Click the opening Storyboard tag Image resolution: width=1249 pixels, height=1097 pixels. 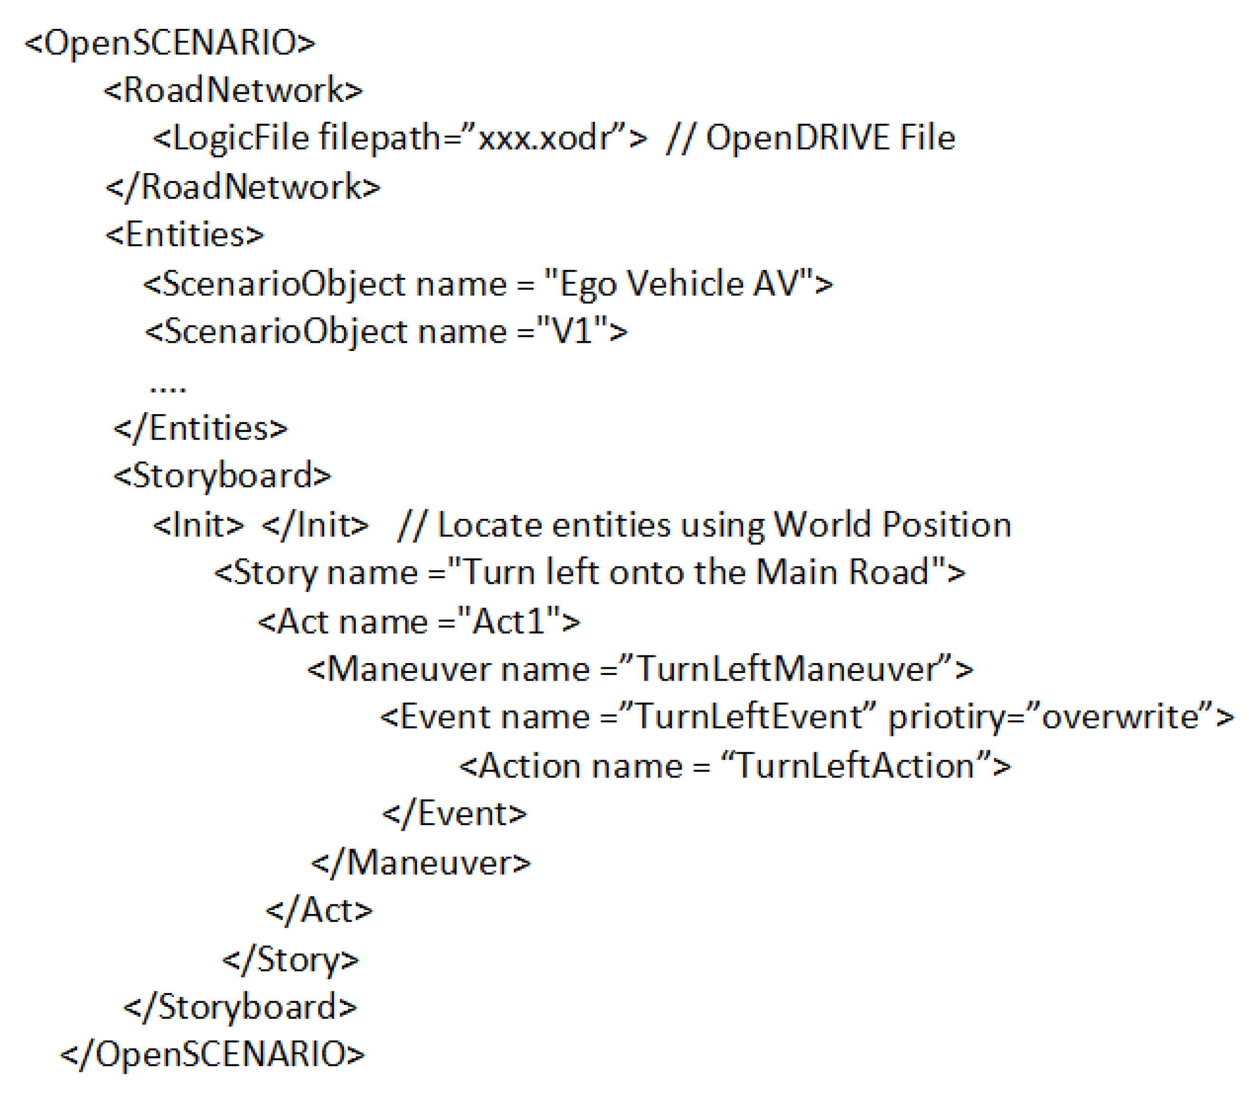[x=222, y=476]
